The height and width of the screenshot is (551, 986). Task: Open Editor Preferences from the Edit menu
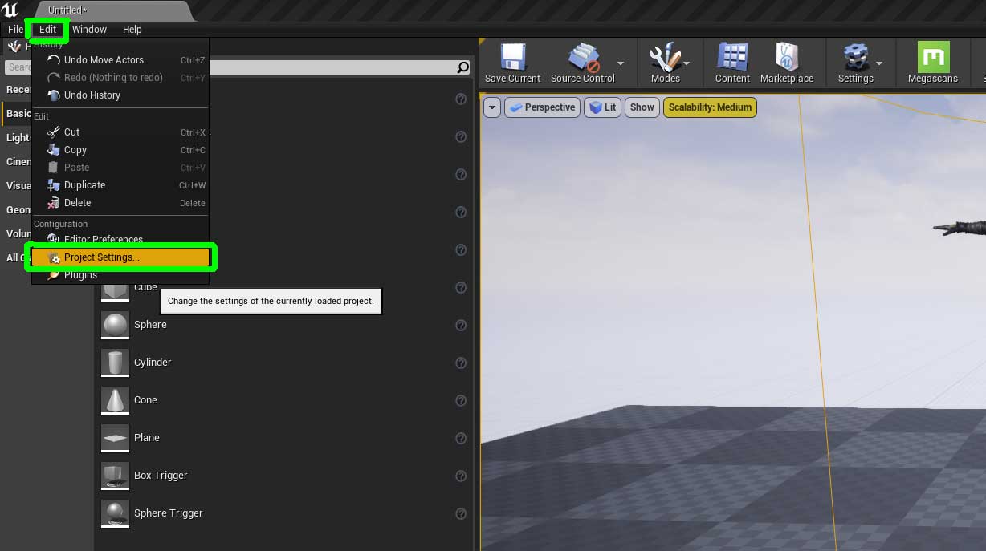[103, 239]
